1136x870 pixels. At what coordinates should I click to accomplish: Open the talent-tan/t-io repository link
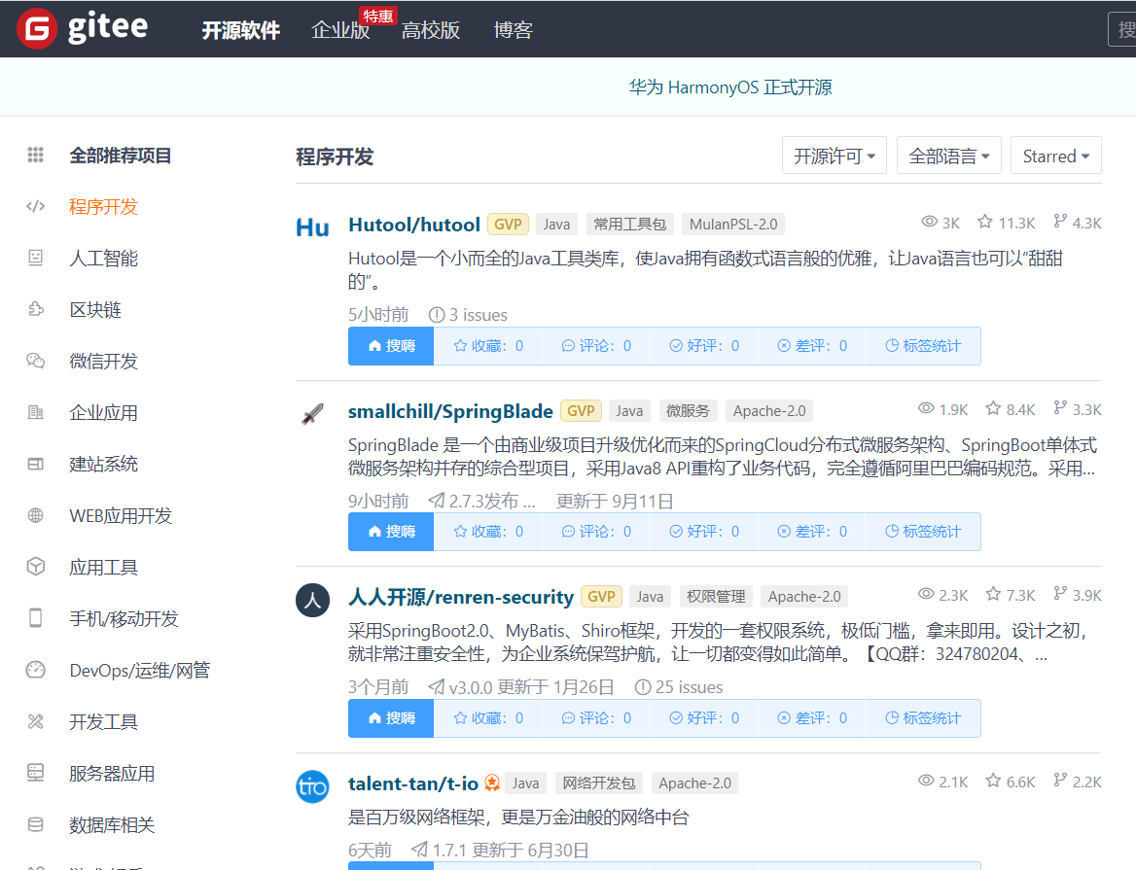[x=413, y=783]
